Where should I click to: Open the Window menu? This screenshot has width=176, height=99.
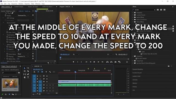38,4
